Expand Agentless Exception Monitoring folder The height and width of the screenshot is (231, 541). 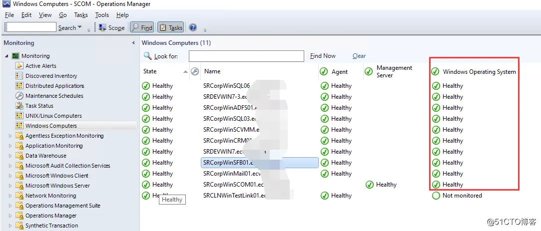[10, 136]
